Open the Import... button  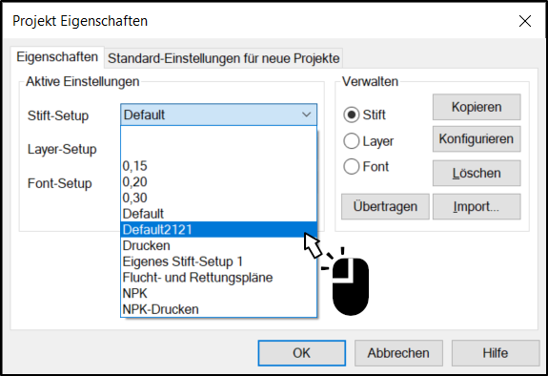[x=477, y=206]
